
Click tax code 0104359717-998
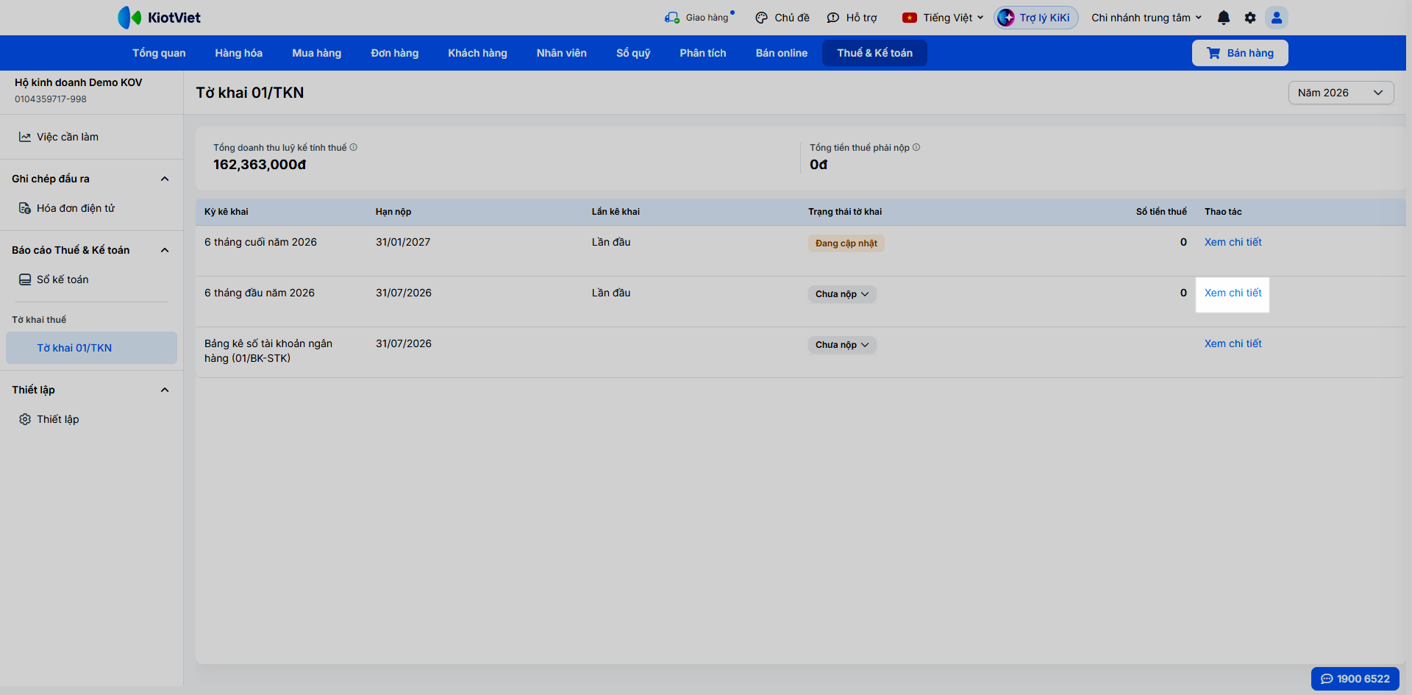tap(51, 99)
